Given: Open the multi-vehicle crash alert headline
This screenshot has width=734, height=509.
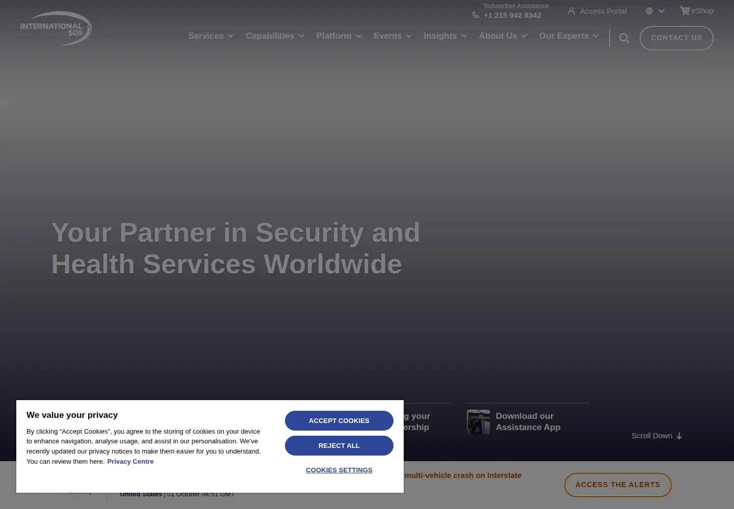Looking at the screenshot, I should (x=463, y=475).
